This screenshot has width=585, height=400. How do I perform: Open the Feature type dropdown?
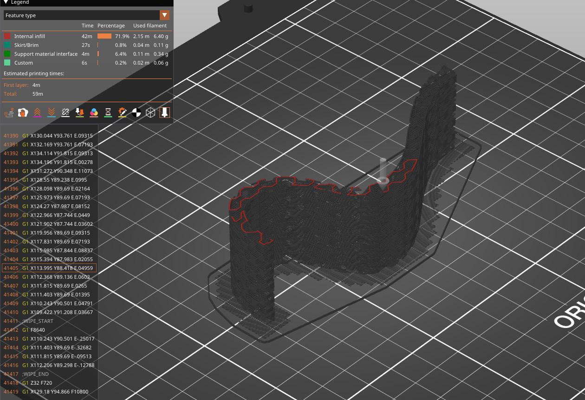[86, 15]
